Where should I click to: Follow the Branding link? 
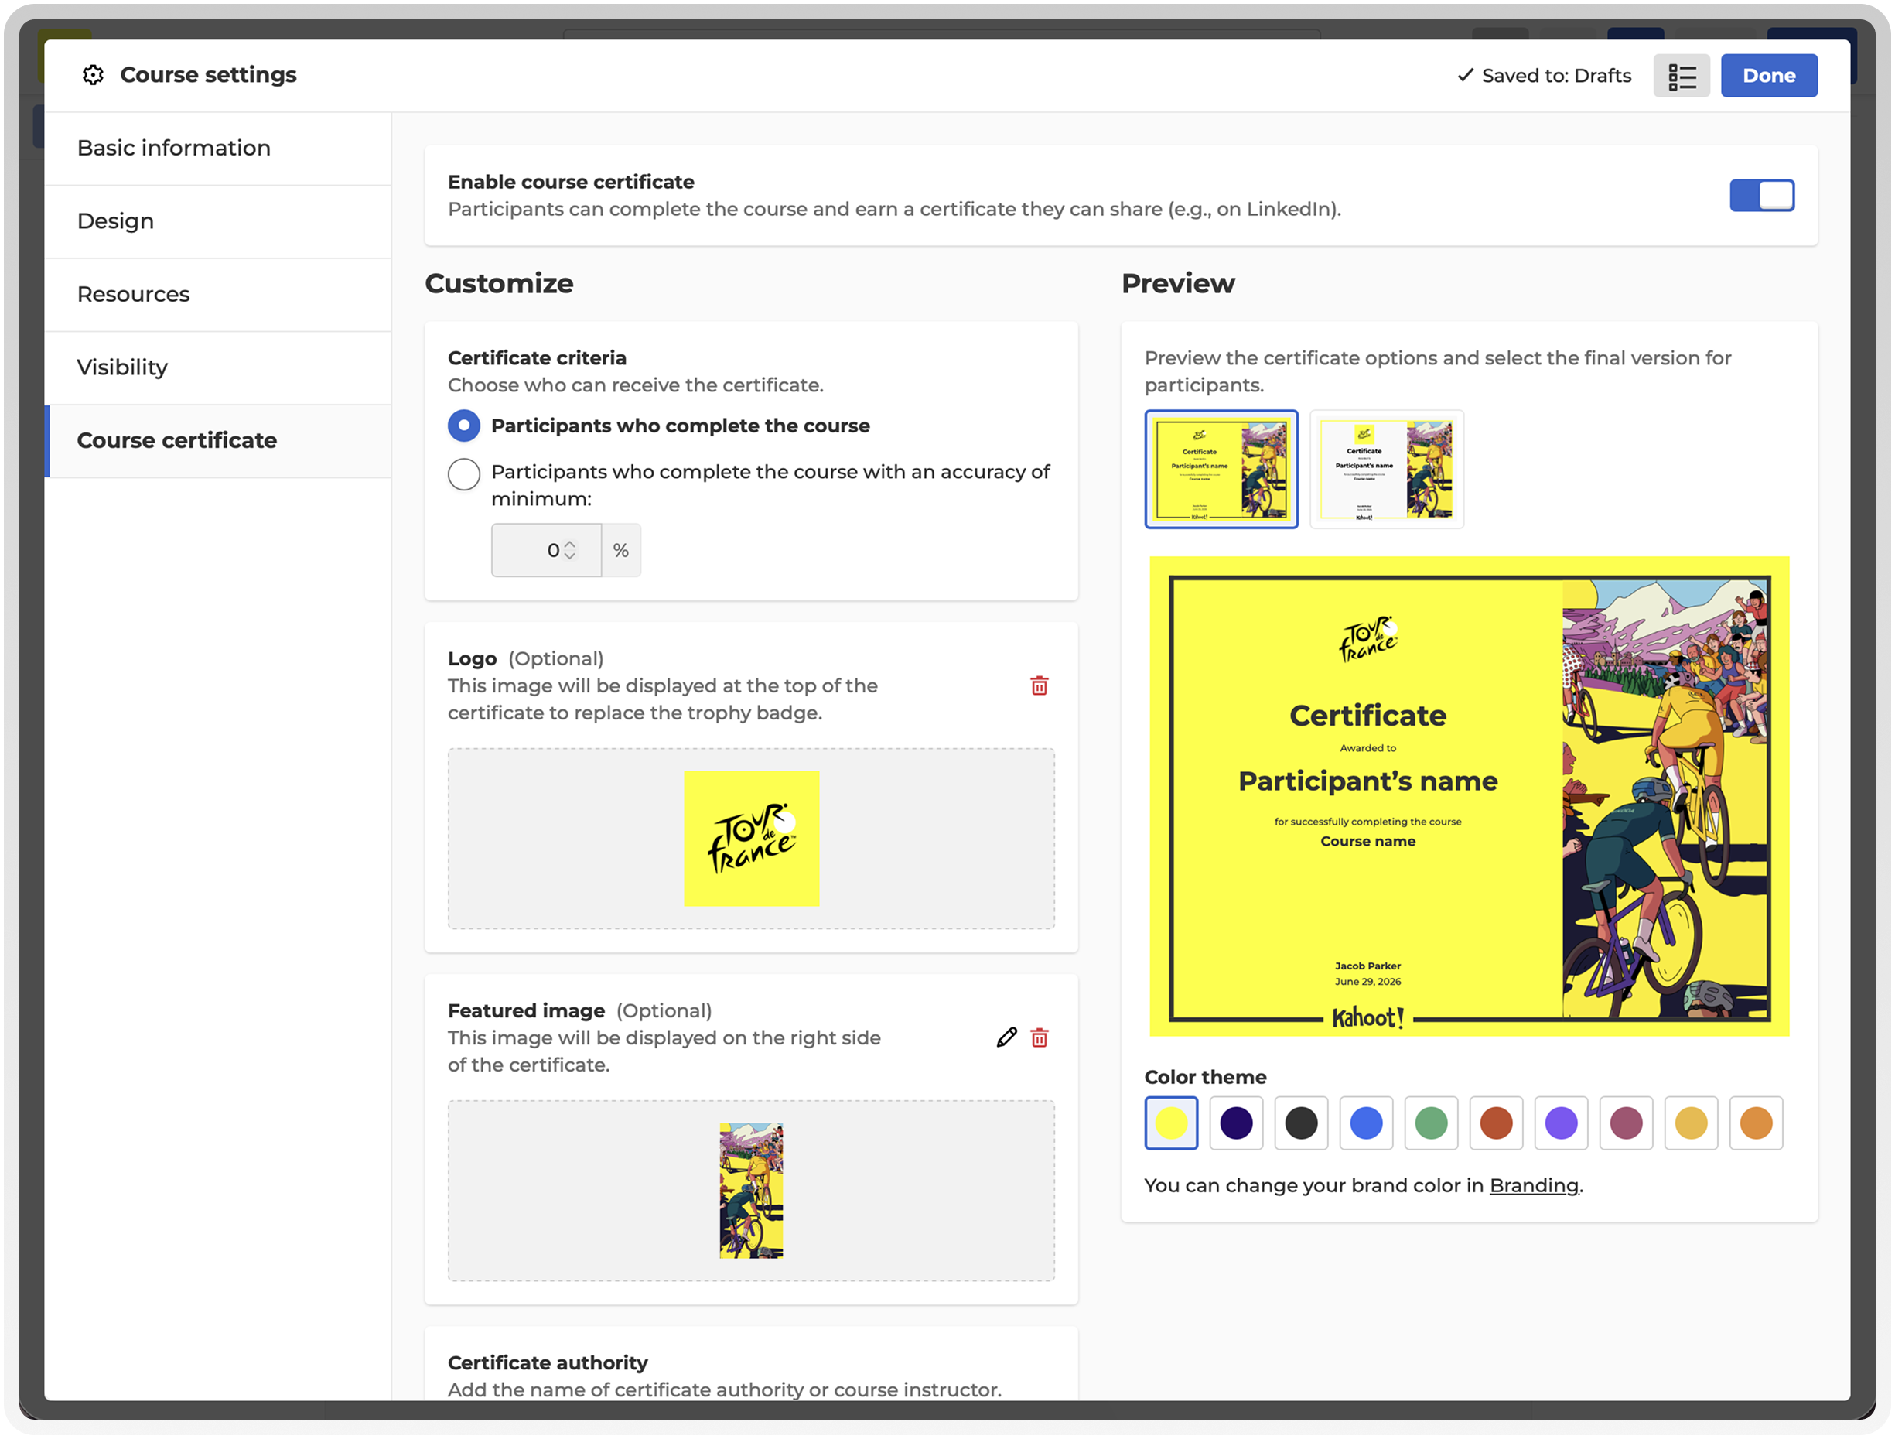1534,1185
